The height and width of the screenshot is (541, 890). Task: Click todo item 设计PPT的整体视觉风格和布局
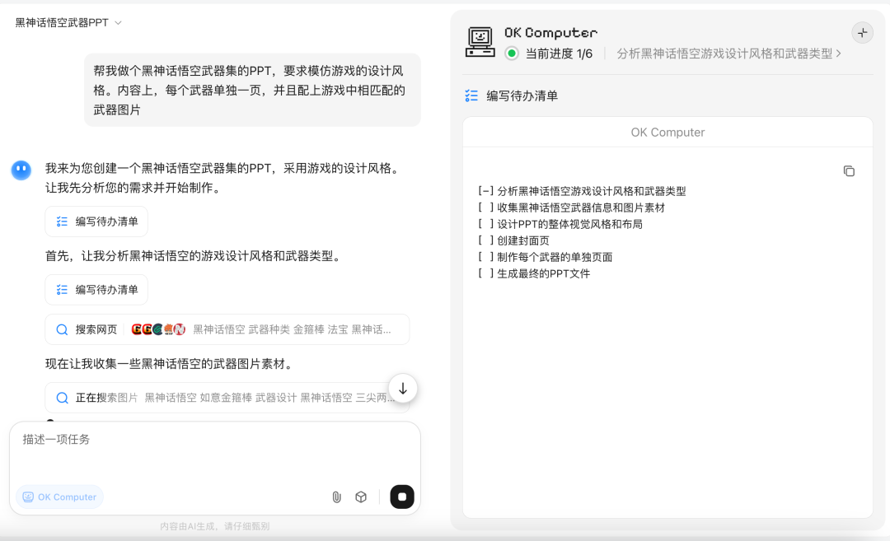560,224
